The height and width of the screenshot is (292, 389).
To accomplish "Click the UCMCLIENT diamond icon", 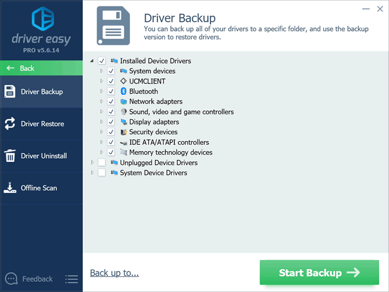I will click(x=123, y=81).
